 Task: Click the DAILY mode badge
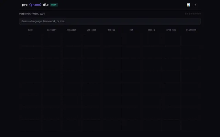coord(54,5)
